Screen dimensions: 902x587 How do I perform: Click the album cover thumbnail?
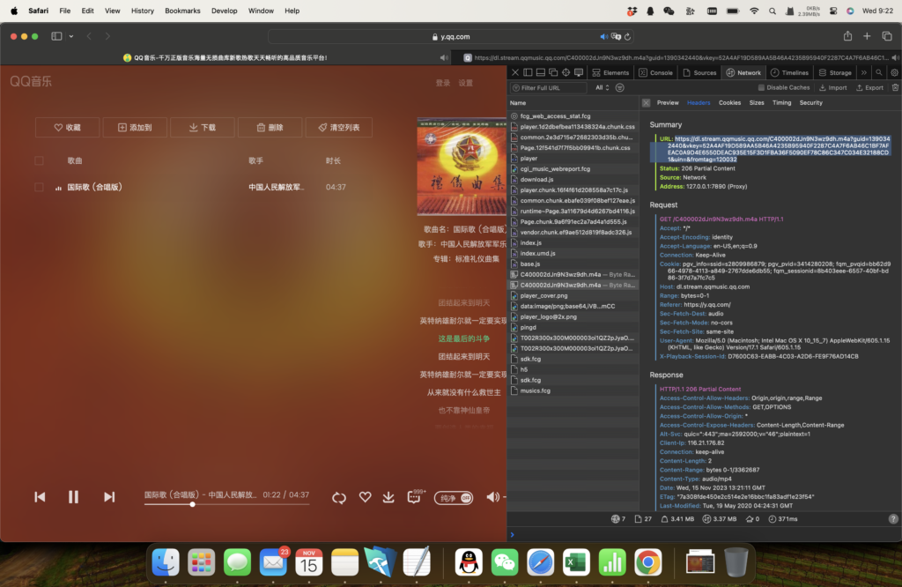point(462,167)
